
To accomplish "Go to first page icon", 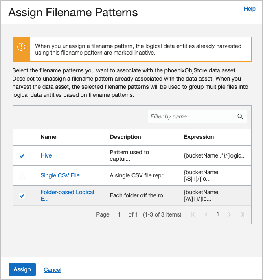I will (x=193, y=214).
